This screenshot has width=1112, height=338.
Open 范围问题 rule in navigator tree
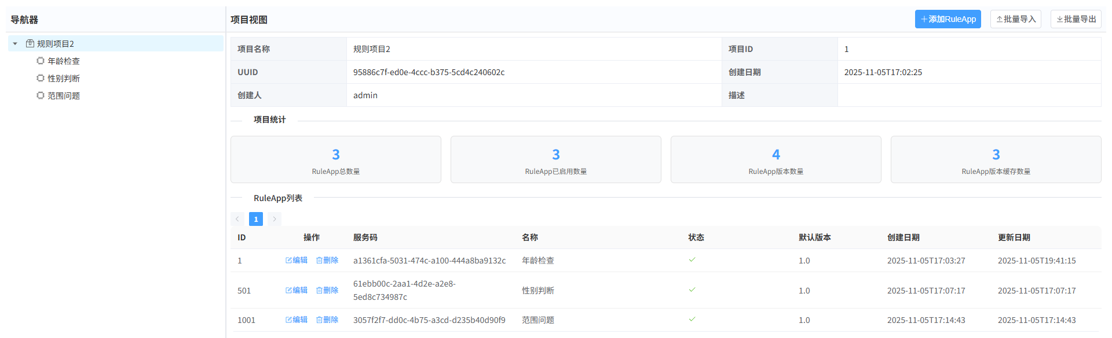point(63,96)
